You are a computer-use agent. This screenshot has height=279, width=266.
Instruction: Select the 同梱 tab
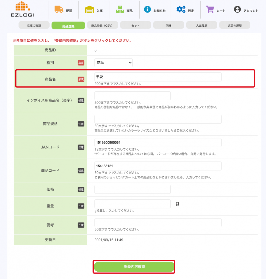169,25
